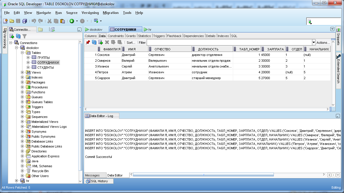This screenshot has height=193, width=344.
Task: Click the Cut scissors icon
Action: 49,21
